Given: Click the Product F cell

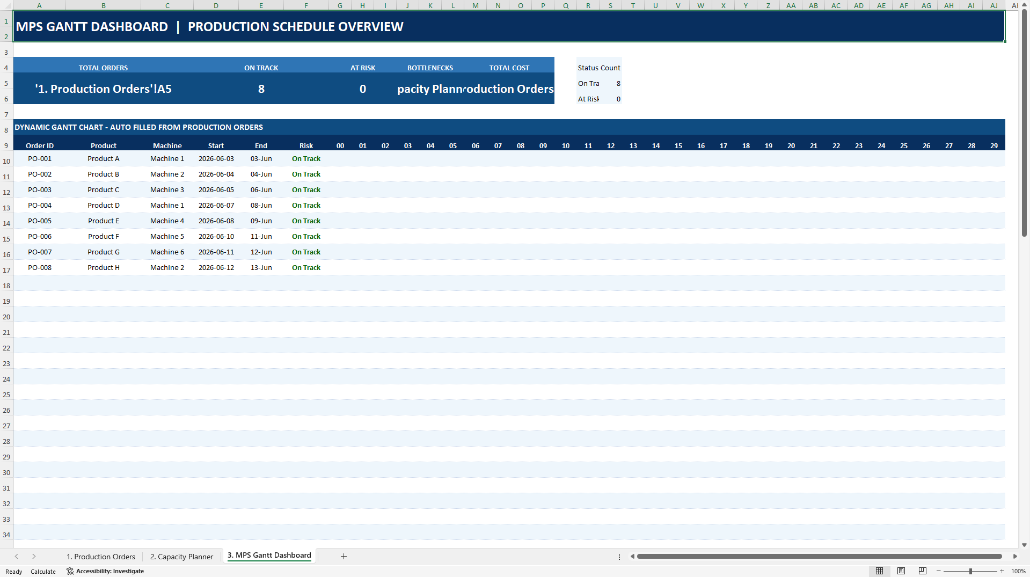Looking at the screenshot, I should tap(103, 236).
